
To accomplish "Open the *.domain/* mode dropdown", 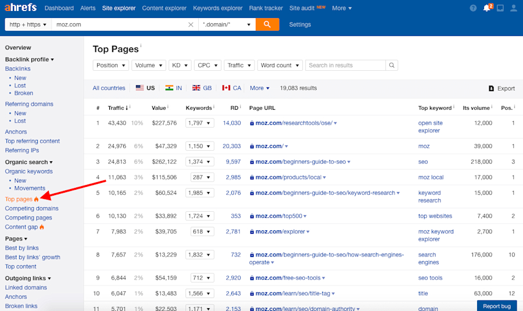I will pos(227,24).
